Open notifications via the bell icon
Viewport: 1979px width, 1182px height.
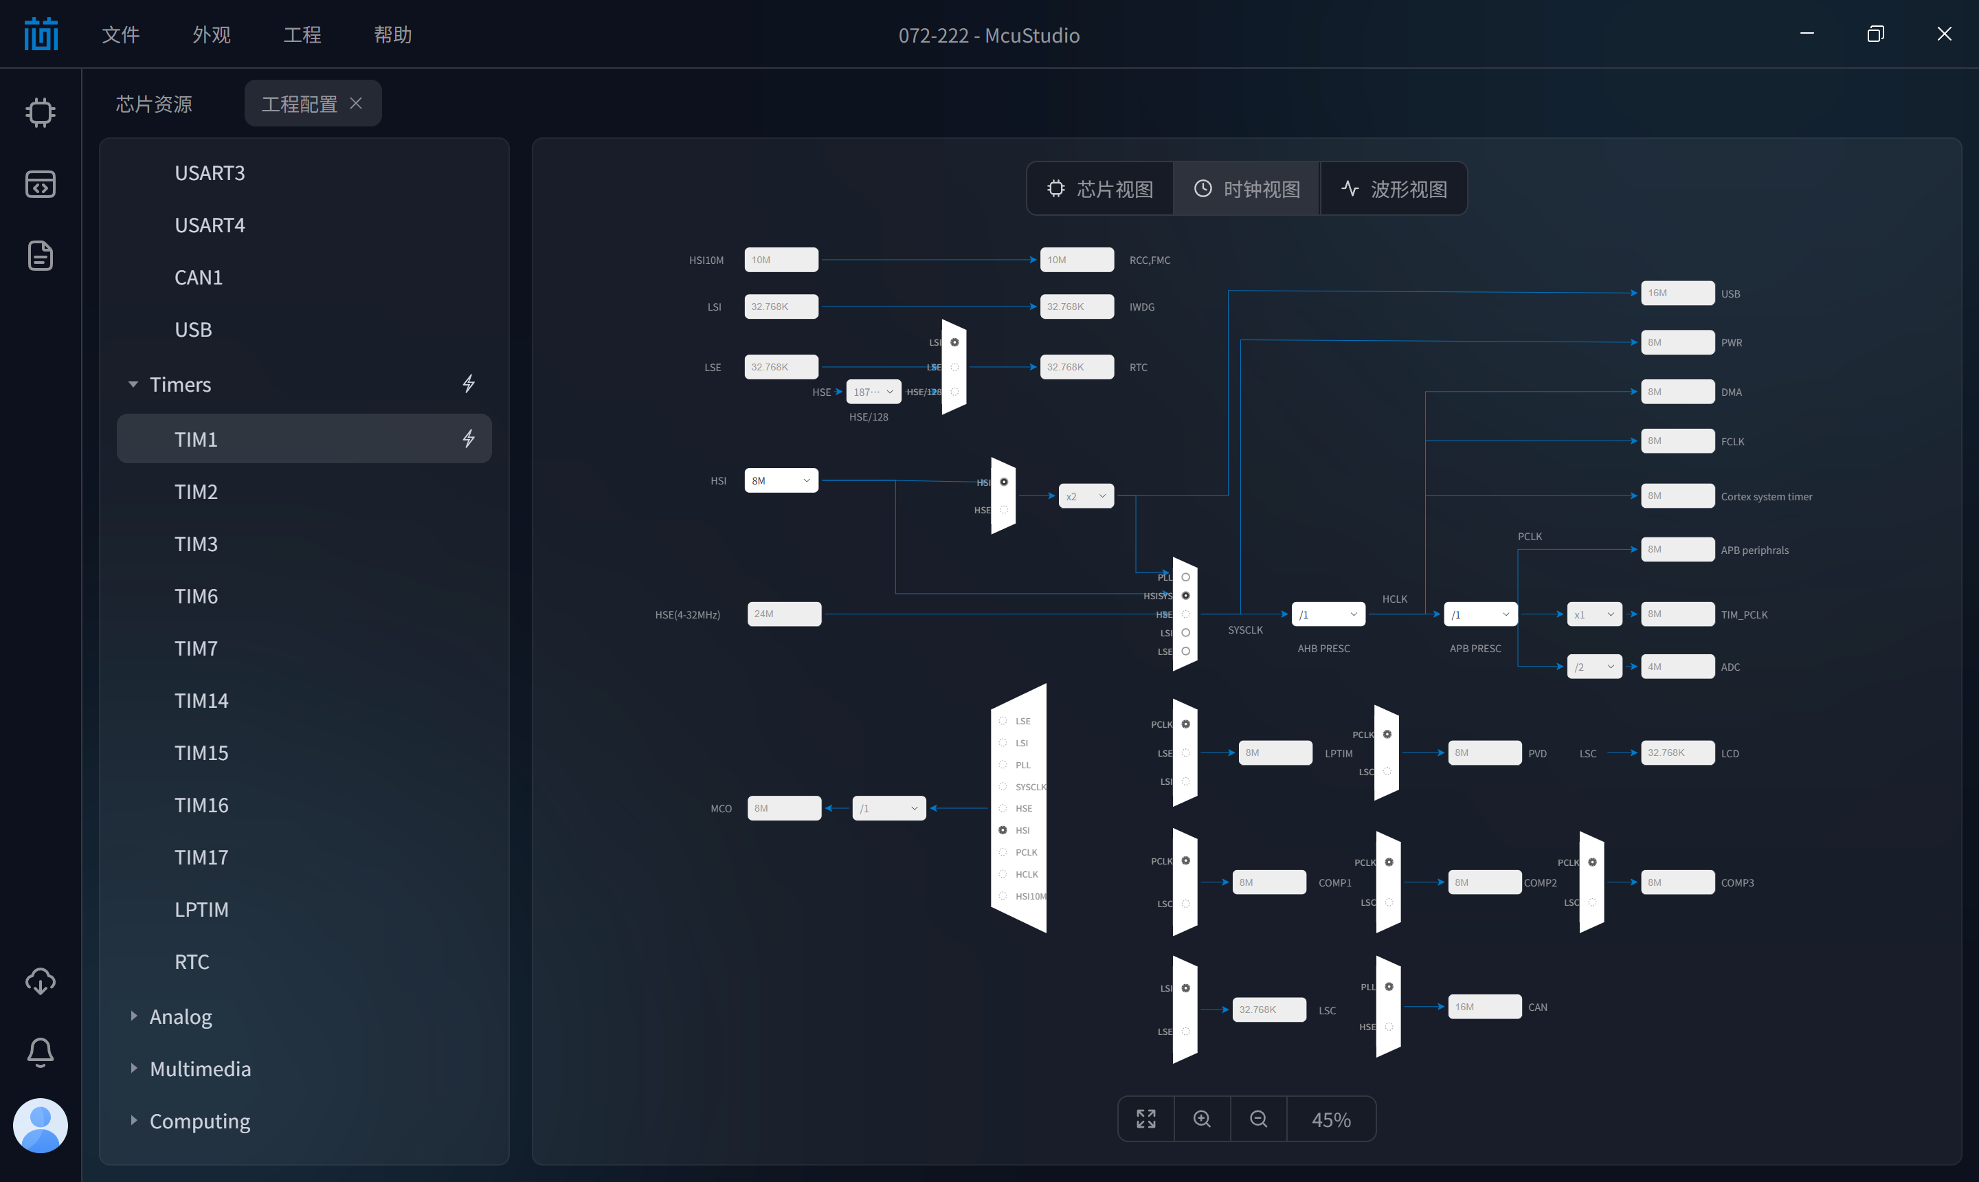point(40,1052)
